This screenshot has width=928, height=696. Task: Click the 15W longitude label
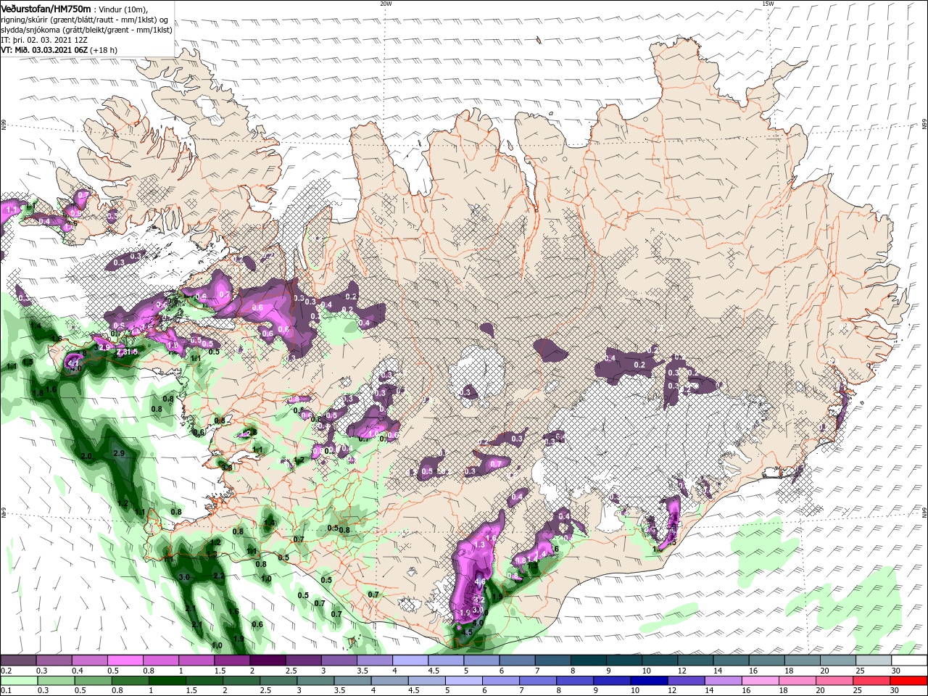point(768,4)
